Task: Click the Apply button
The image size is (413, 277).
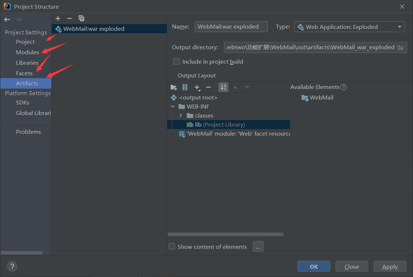Action: [x=390, y=267]
